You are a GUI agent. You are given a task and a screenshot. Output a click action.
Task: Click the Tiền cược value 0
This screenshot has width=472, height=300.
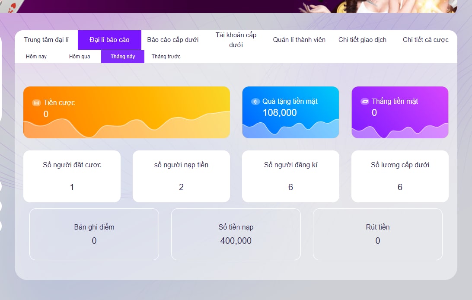46,114
